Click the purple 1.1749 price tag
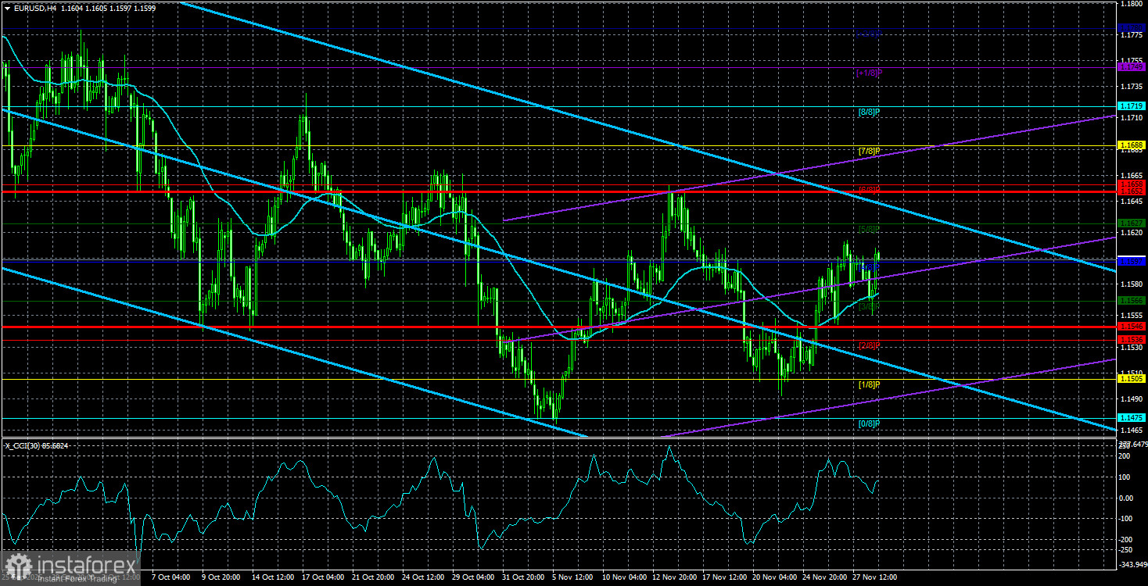The width and height of the screenshot is (1148, 586). click(1132, 66)
